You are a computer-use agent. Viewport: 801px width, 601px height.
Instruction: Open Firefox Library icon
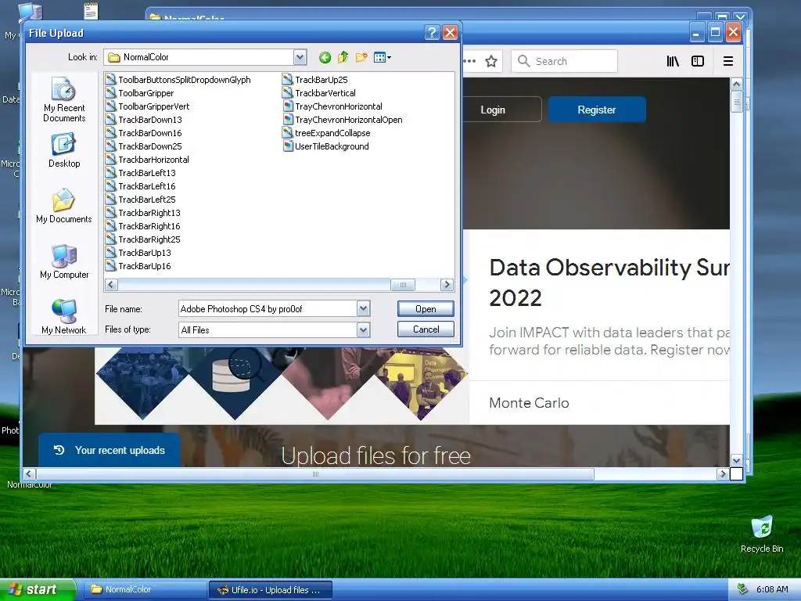coord(673,61)
